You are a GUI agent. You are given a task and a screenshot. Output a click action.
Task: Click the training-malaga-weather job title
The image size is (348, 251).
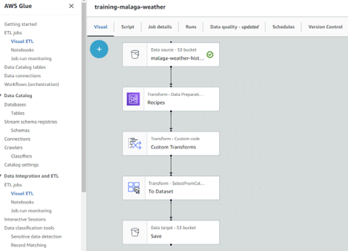130,7
